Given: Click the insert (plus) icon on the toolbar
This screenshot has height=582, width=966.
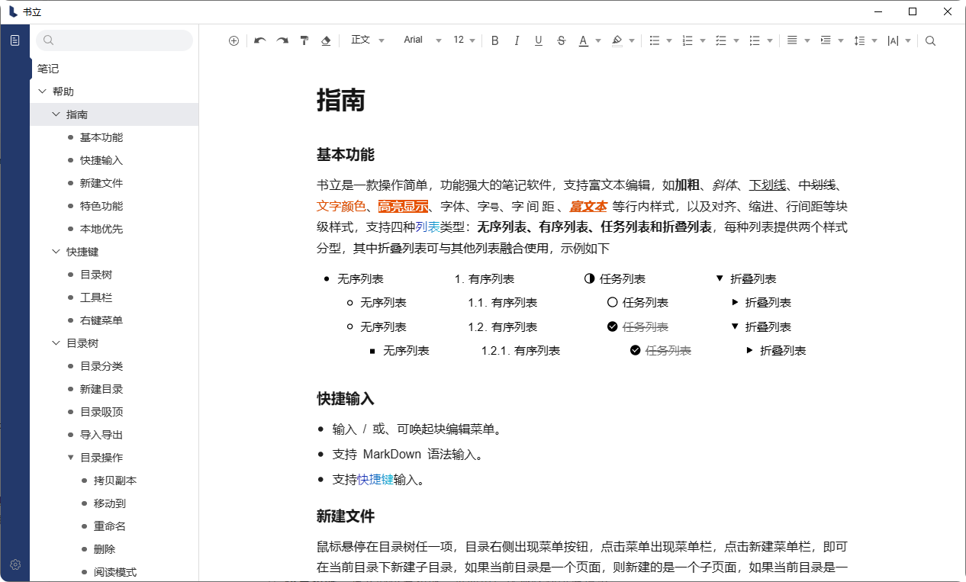Looking at the screenshot, I should [x=233, y=40].
